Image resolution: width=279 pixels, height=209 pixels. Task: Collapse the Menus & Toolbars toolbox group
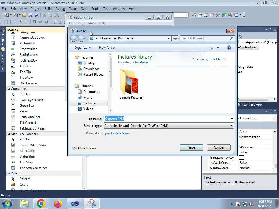(9, 134)
